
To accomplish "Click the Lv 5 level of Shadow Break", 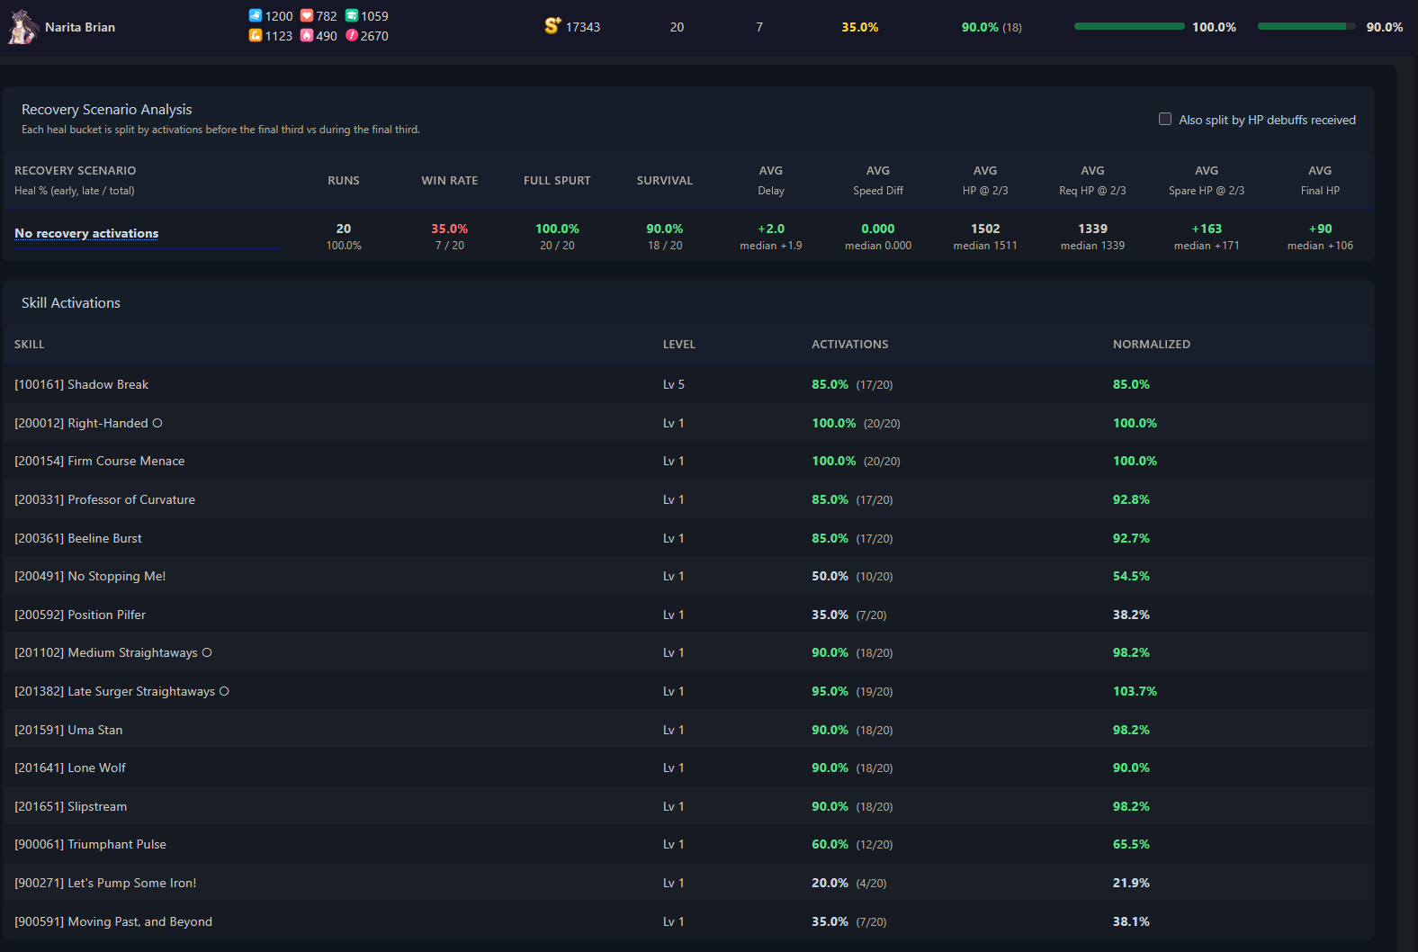I will [x=674, y=384].
